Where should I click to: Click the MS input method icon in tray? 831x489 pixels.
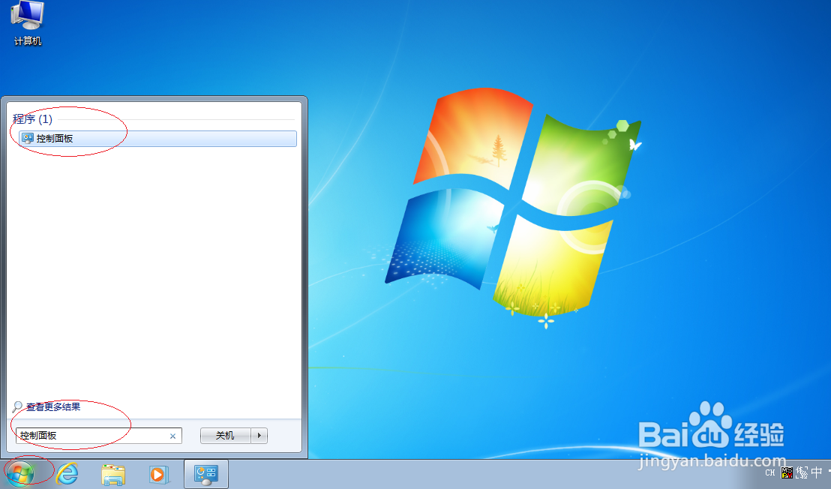click(x=787, y=472)
